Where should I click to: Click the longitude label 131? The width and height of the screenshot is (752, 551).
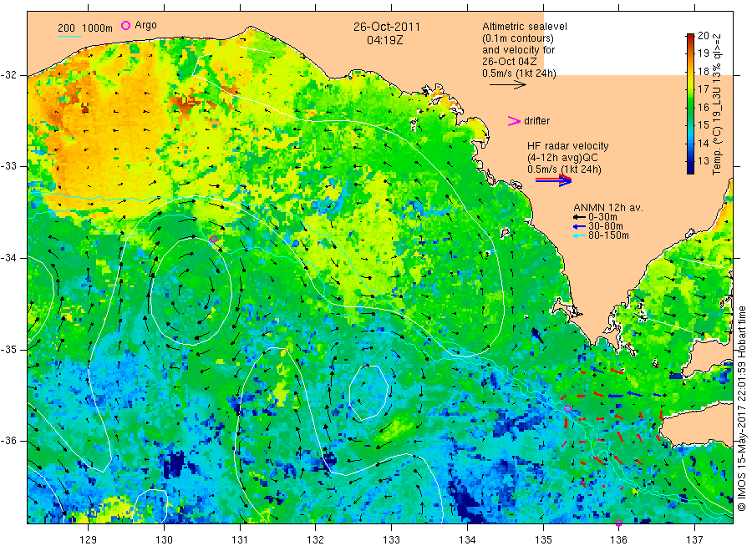pyautogui.click(x=240, y=540)
